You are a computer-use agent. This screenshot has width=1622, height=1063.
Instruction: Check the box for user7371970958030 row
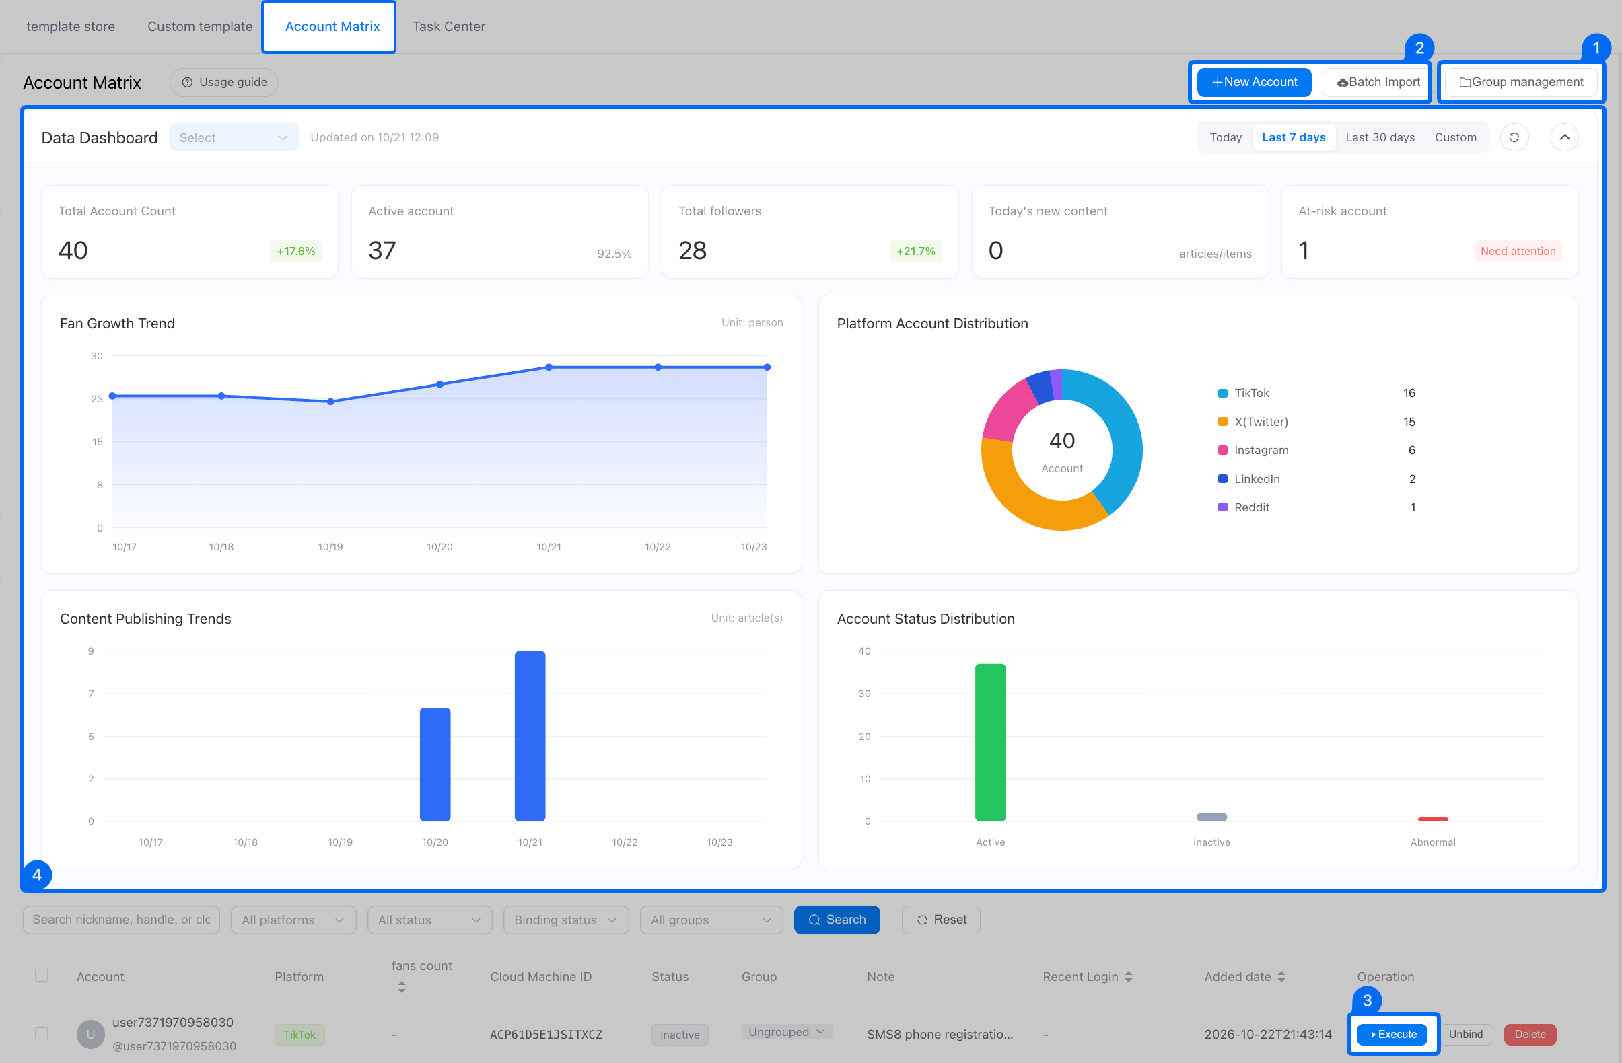42,1033
